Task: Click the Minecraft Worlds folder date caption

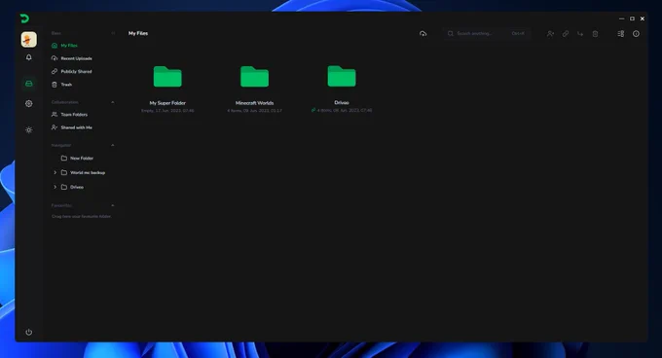Action: click(x=255, y=111)
